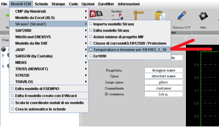Select Classe di corrosività EN12500 / Protezione
Viewport: 219px width, 139px height.
point(129,43)
